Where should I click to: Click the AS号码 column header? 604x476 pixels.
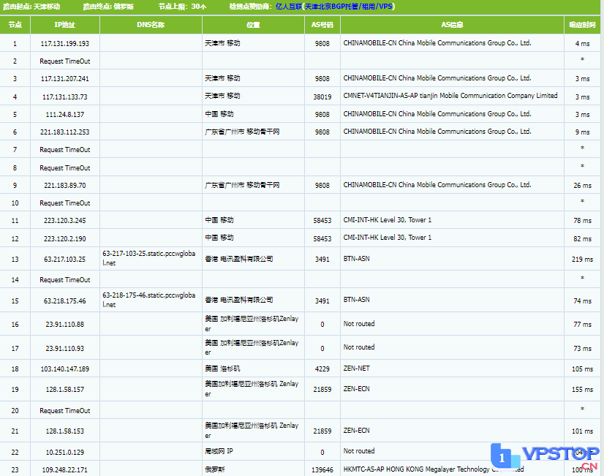322,25
